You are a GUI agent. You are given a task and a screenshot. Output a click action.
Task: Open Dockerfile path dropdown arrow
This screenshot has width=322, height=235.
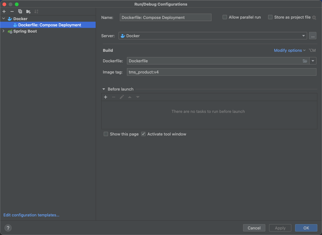tap(313, 61)
